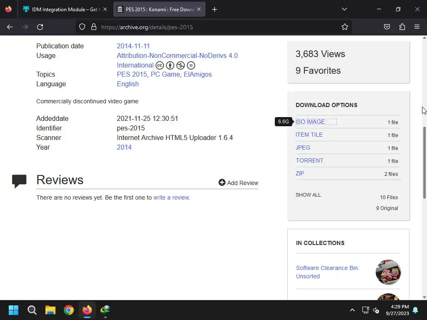Open Software Clearance Bin: Unsorted collection
The height and width of the screenshot is (320, 427).
pos(328,272)
